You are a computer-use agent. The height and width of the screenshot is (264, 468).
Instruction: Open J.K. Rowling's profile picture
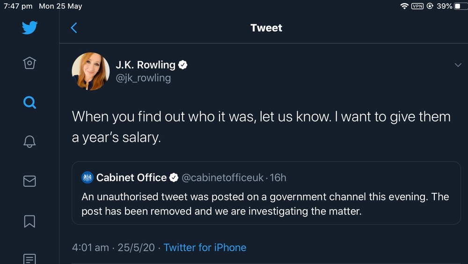tap(91, 71)
